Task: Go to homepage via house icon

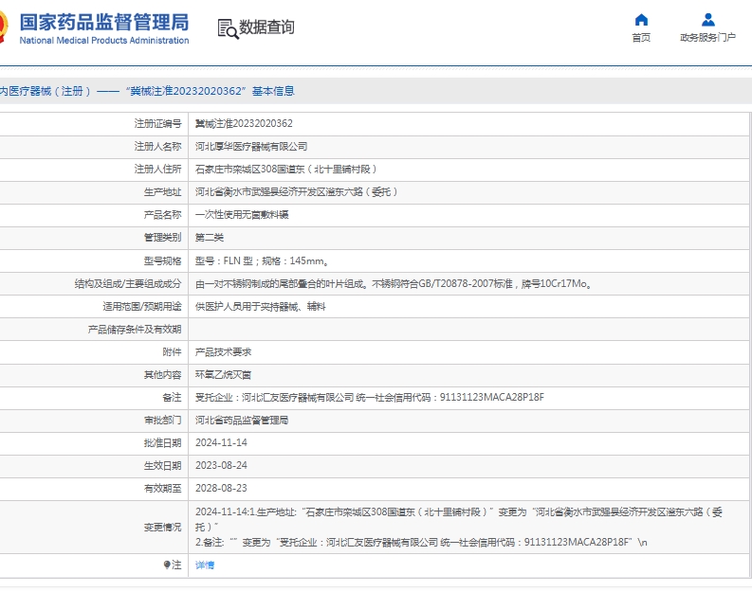Action: (x=641, y=20)
